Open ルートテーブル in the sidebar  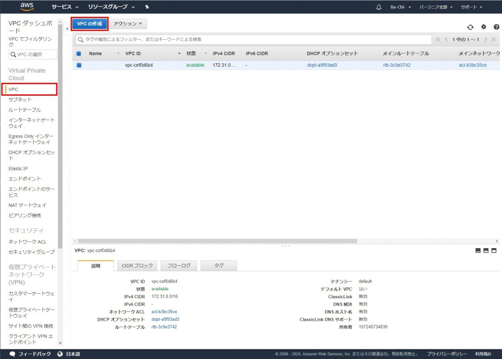point(25,110)
